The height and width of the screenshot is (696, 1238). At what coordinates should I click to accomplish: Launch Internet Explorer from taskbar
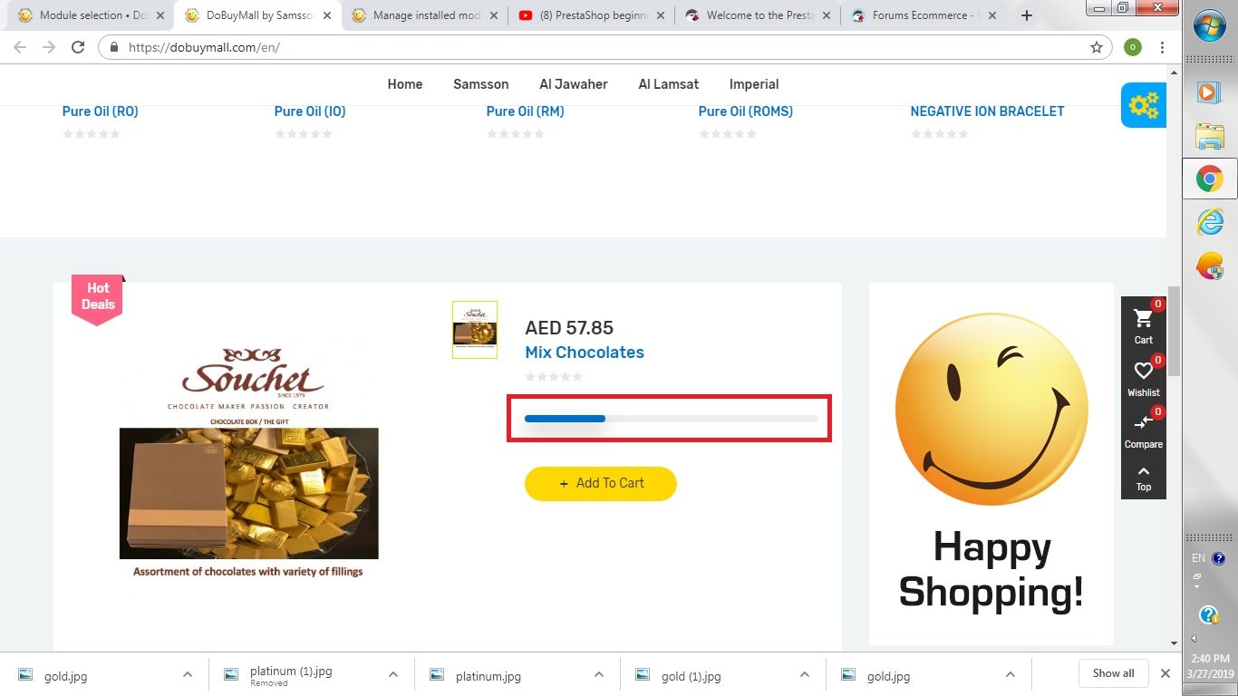[1210, 222]
